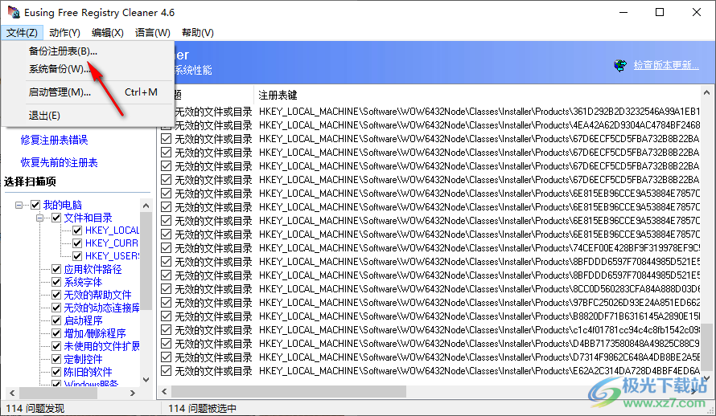This screenshot has height=416, width=716.
Task: Uncheck the result row with key c1c4f01781cc94c4c8fb1542c09
Action: (x=167, y=330)
